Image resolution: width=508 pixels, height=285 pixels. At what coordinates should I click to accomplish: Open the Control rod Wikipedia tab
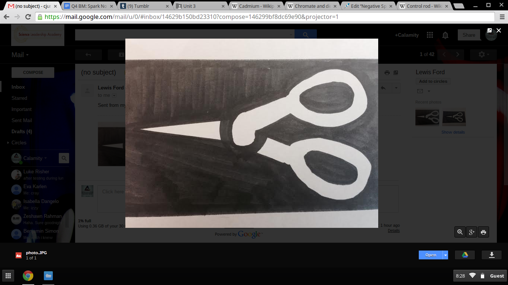(423, 6)
